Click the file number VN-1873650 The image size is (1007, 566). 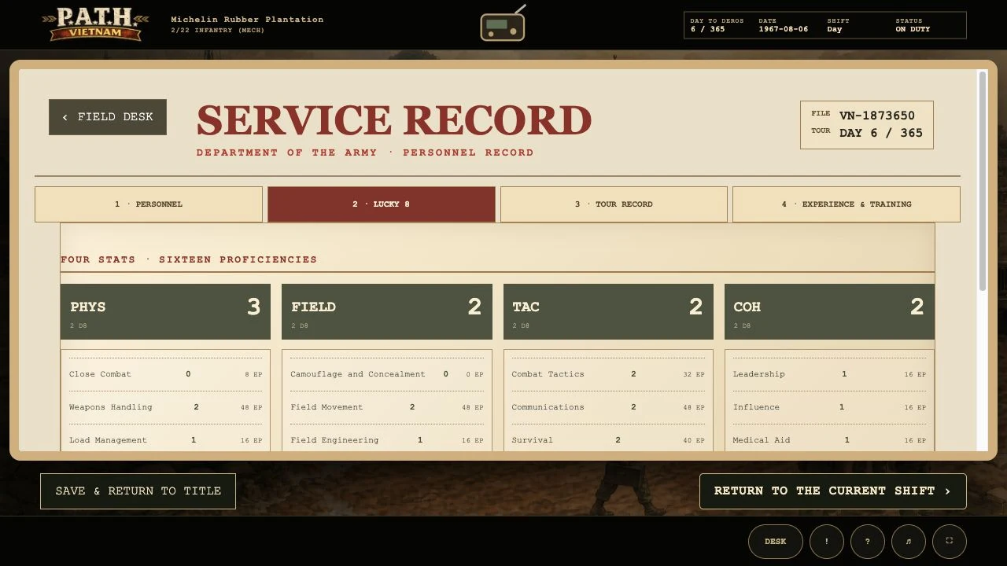click(876, 116)
